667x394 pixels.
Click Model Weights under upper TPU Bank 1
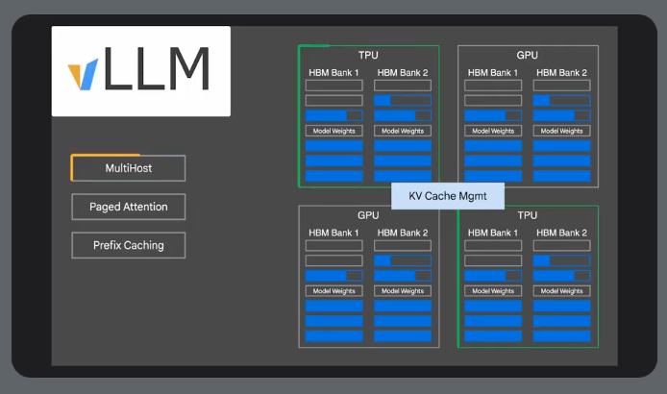(x=333, y=131)
